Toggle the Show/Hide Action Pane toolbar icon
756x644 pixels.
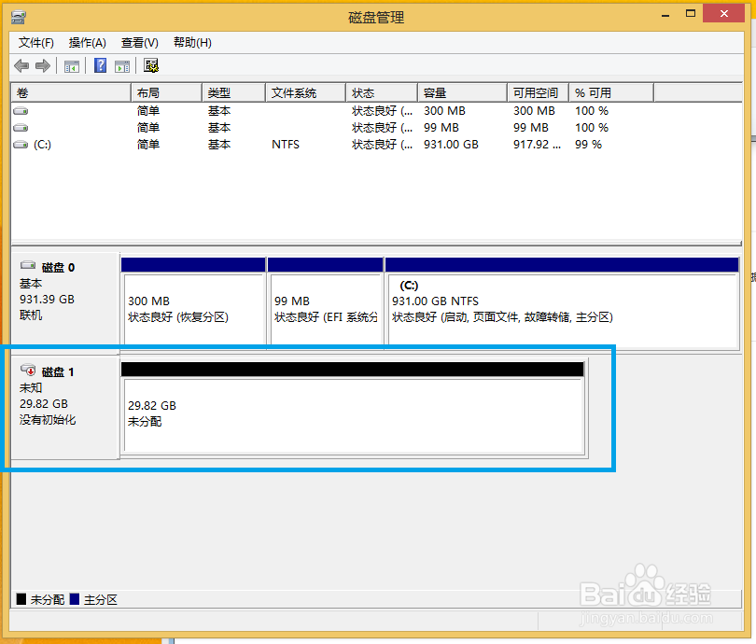(x=122, y=65)
